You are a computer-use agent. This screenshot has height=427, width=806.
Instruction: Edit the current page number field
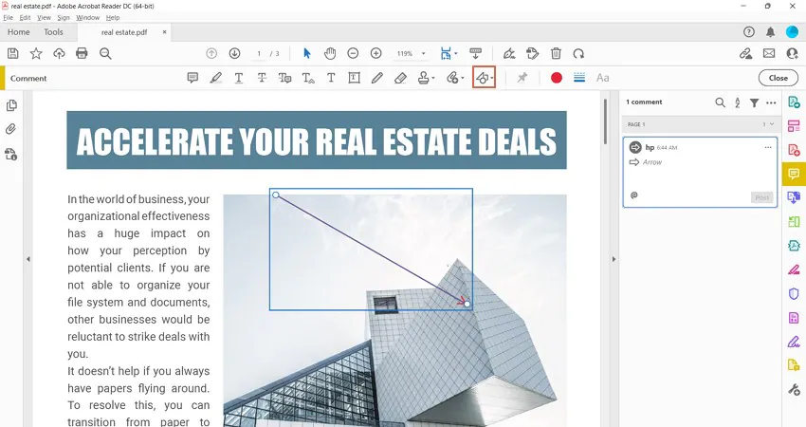[x=259, y=53]
